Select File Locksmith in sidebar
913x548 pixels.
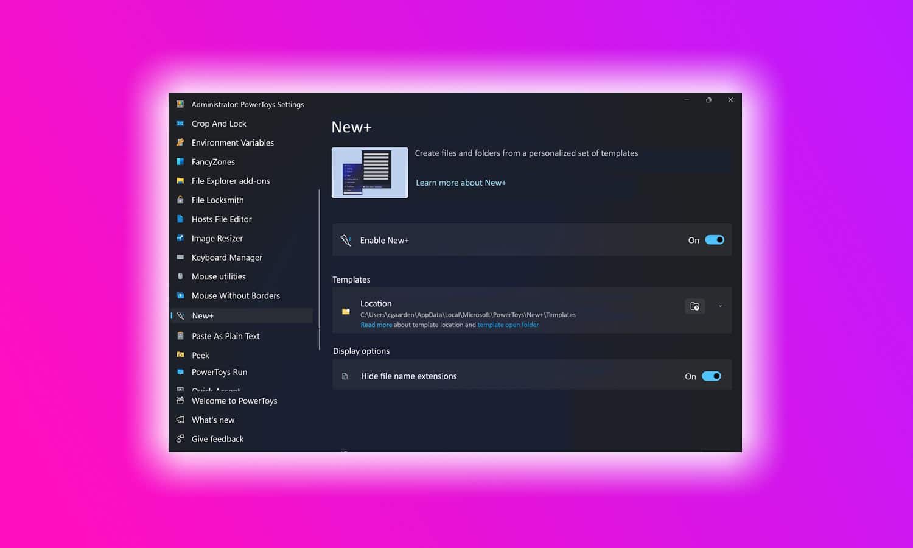(217, 200)
